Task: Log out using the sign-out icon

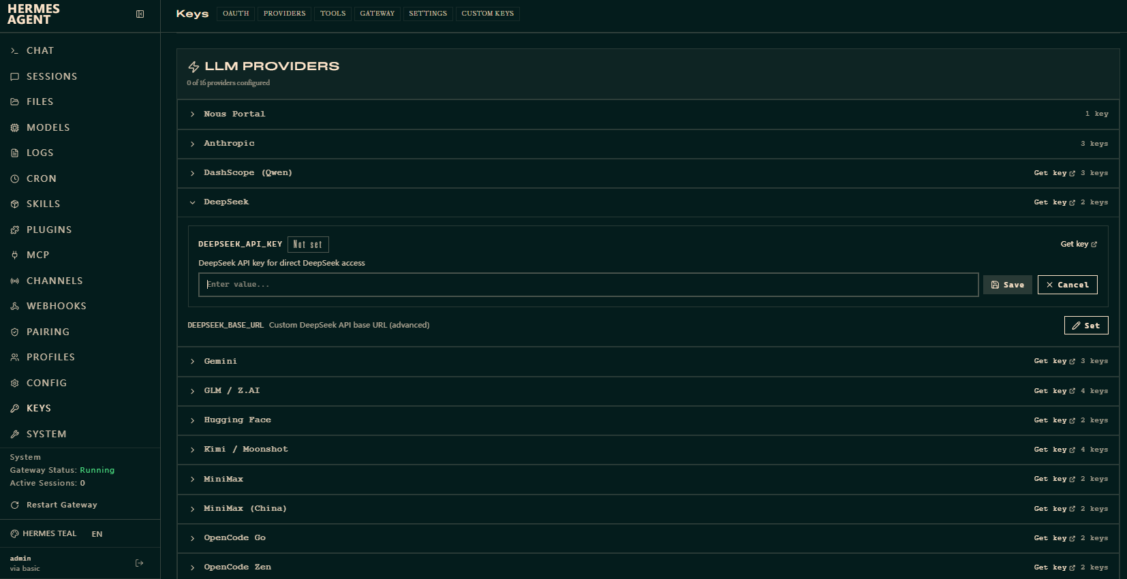Action: coord(140,563)
